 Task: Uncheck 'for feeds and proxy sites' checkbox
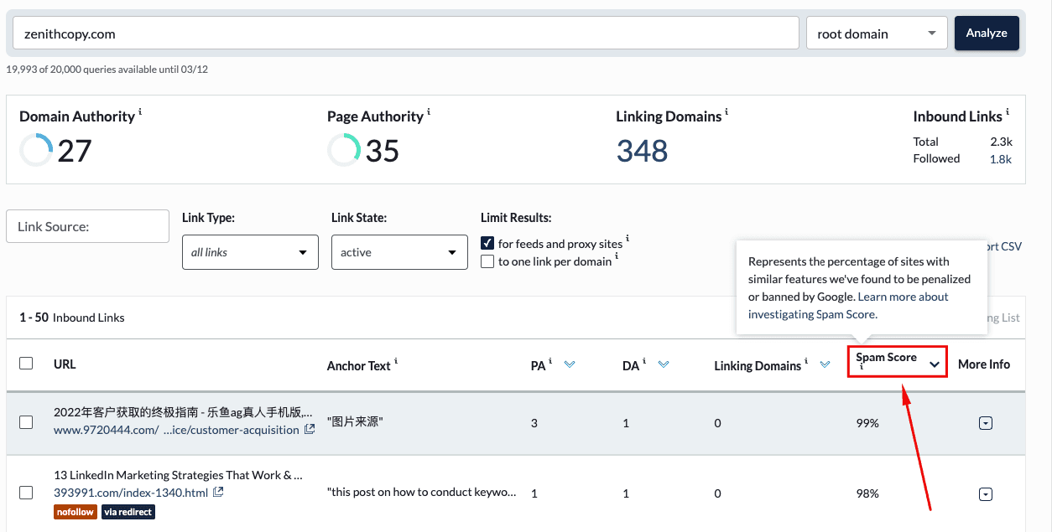click(487, 243)
